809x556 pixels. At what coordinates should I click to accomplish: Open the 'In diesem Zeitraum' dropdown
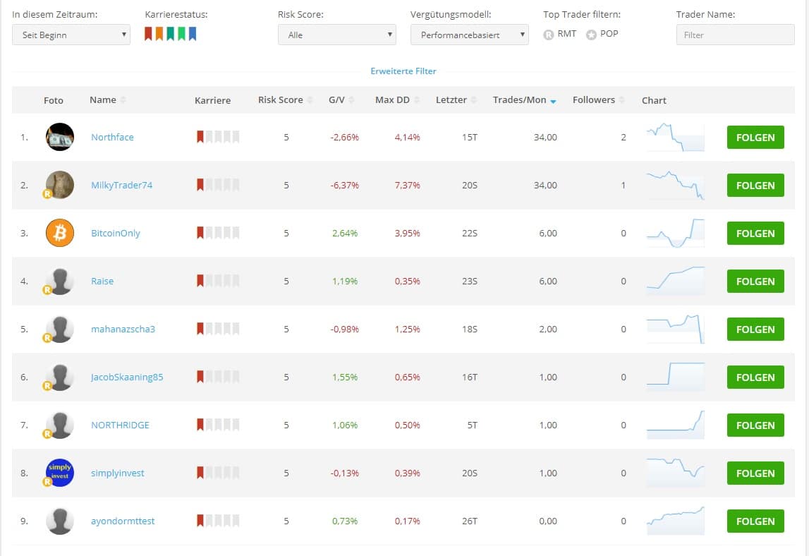point(71,35)
